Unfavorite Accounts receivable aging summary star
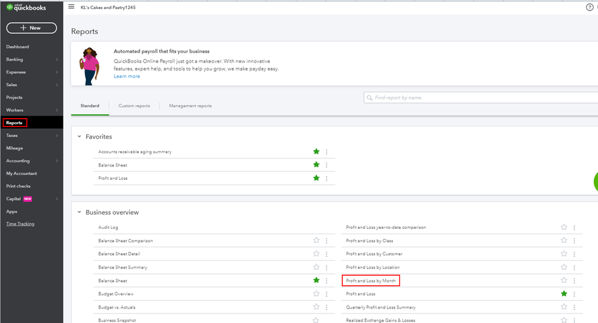598x323 pixels. pyautogui.click(x=316, y=152)
